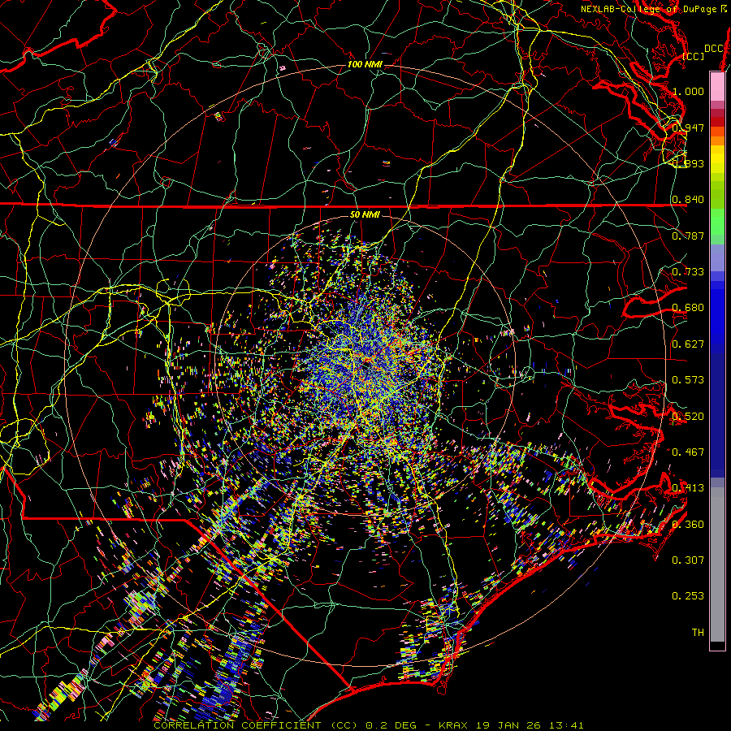Click the 0.893 scale value
Viewport: 731px width, 731px height.
click(688, 163)
